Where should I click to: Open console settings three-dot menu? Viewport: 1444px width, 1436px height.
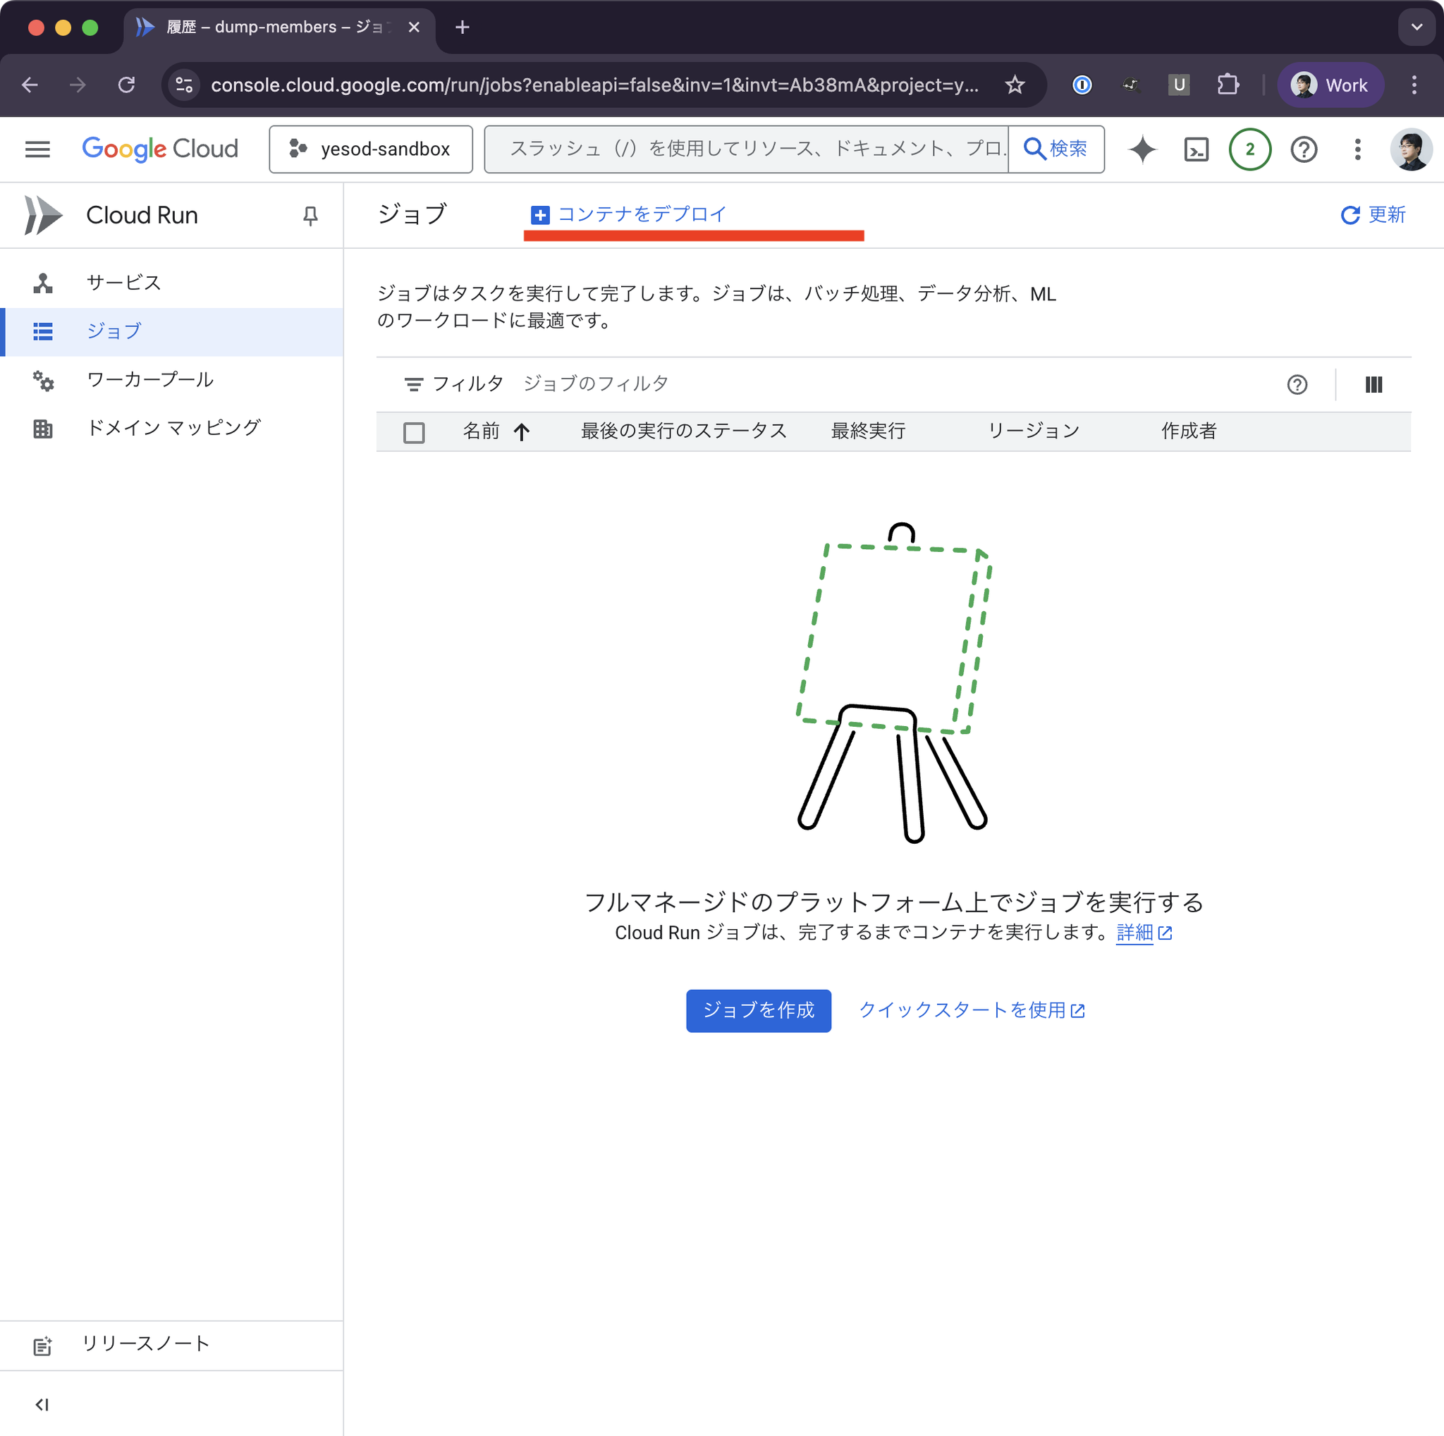(1357, 149)
